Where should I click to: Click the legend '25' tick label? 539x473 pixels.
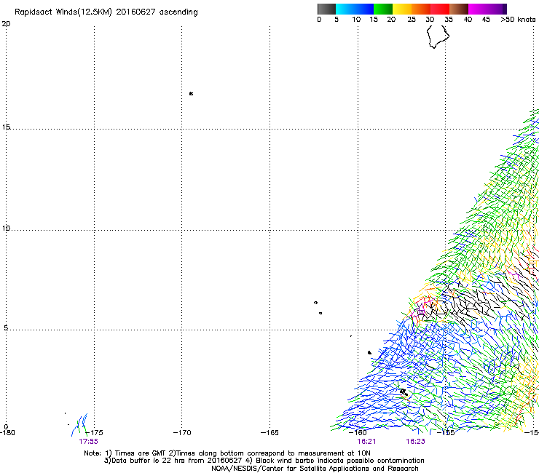point(412,20)
